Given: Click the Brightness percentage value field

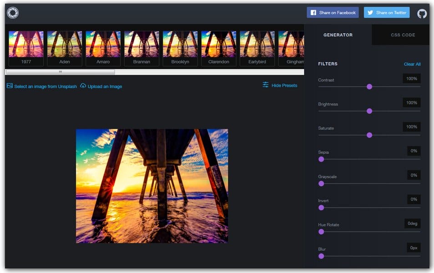Looking at the screenshot, I should tap(411, 102).
